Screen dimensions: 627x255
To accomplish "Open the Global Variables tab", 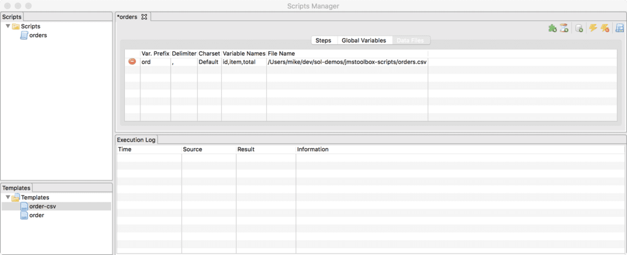I will tap(364, 40).
